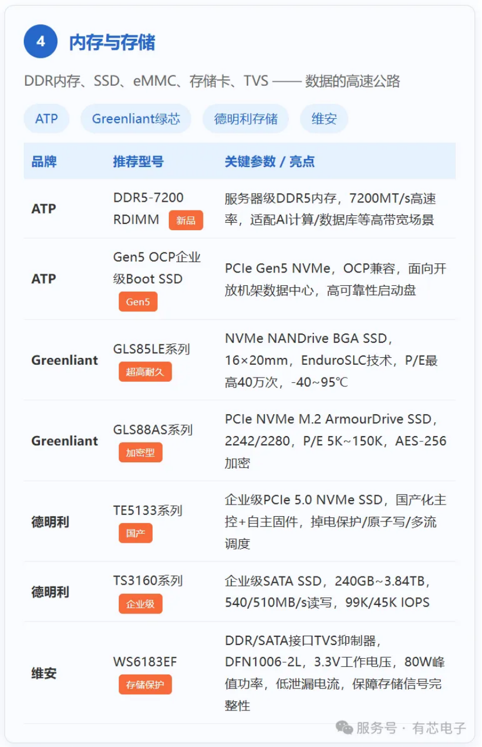Click the orange Gen5 badge

click(x=138, y=302)
